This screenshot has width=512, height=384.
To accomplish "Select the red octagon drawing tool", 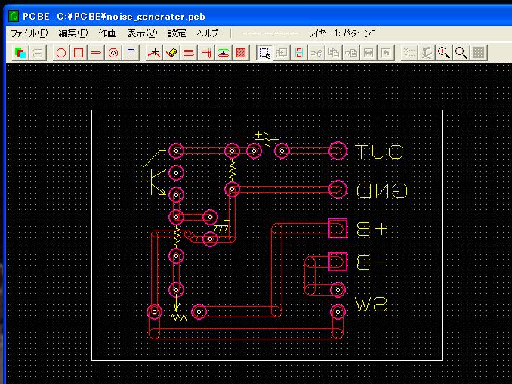I will [61, 53].
